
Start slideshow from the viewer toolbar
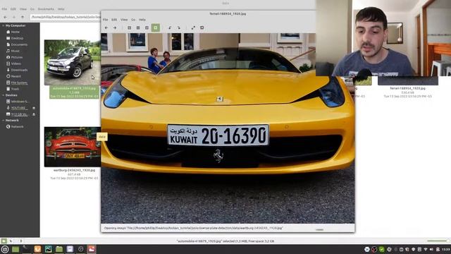pos(202,28)
